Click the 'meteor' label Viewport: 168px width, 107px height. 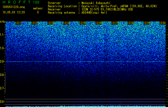[x=38, y=8]
